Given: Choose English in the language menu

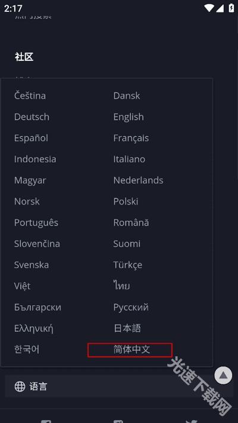Looking at the screenshot, I should 129,117.
